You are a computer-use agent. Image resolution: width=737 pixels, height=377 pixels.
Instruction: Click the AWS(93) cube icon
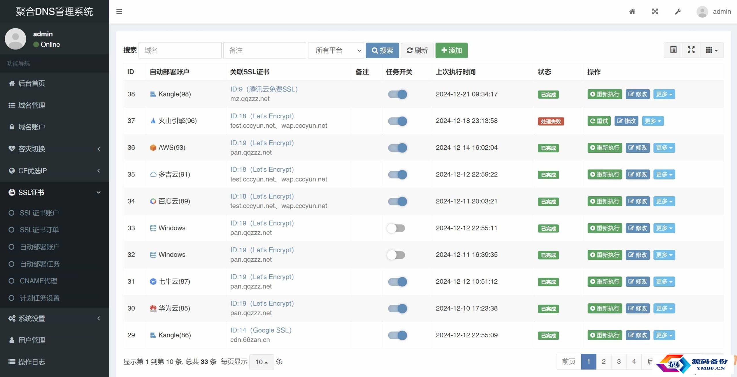153,148
